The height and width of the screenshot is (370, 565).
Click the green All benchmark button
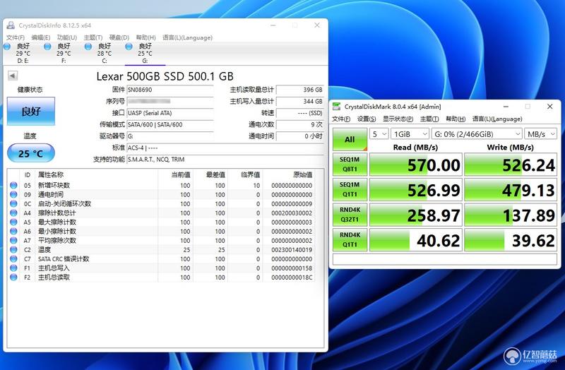coord(350,139)
